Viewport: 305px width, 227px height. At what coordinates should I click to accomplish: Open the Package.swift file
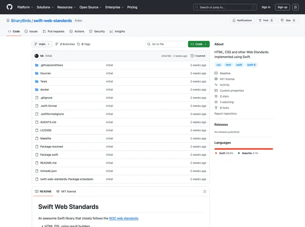tap(49, 155)
